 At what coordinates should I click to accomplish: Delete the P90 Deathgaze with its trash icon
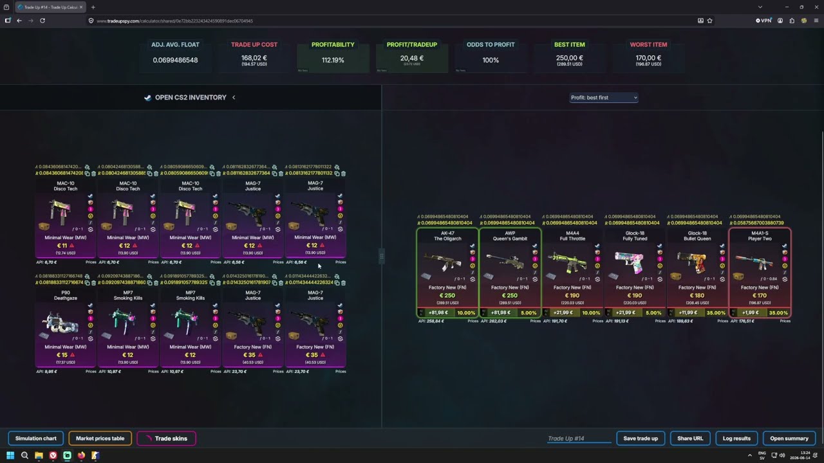tap(93, 282)
